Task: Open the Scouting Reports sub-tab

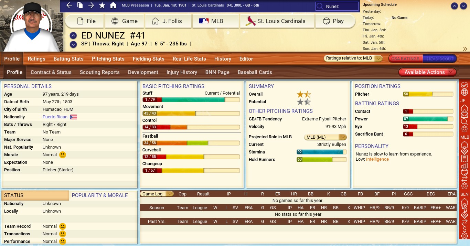Action: tap(100, 72)
